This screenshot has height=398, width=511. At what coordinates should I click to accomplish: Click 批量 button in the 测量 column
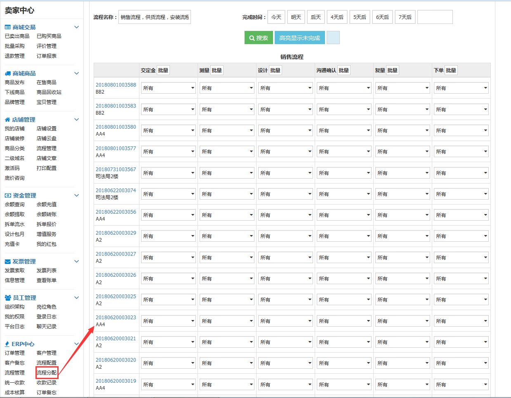pyautogui.click(x=217, y=71)
